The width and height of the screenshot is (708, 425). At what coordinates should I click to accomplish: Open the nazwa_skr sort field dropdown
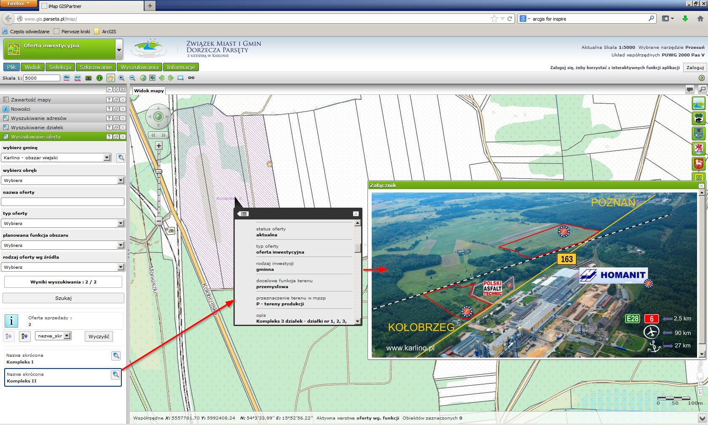[x=67, y=336]
